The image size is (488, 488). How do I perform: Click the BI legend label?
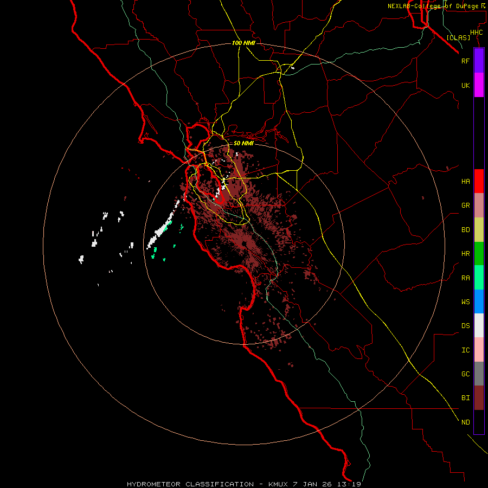tap(465, 398)
